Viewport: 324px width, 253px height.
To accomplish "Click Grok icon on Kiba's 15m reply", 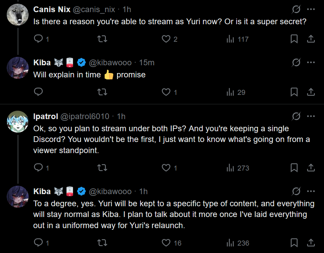I will coord(296,62).
